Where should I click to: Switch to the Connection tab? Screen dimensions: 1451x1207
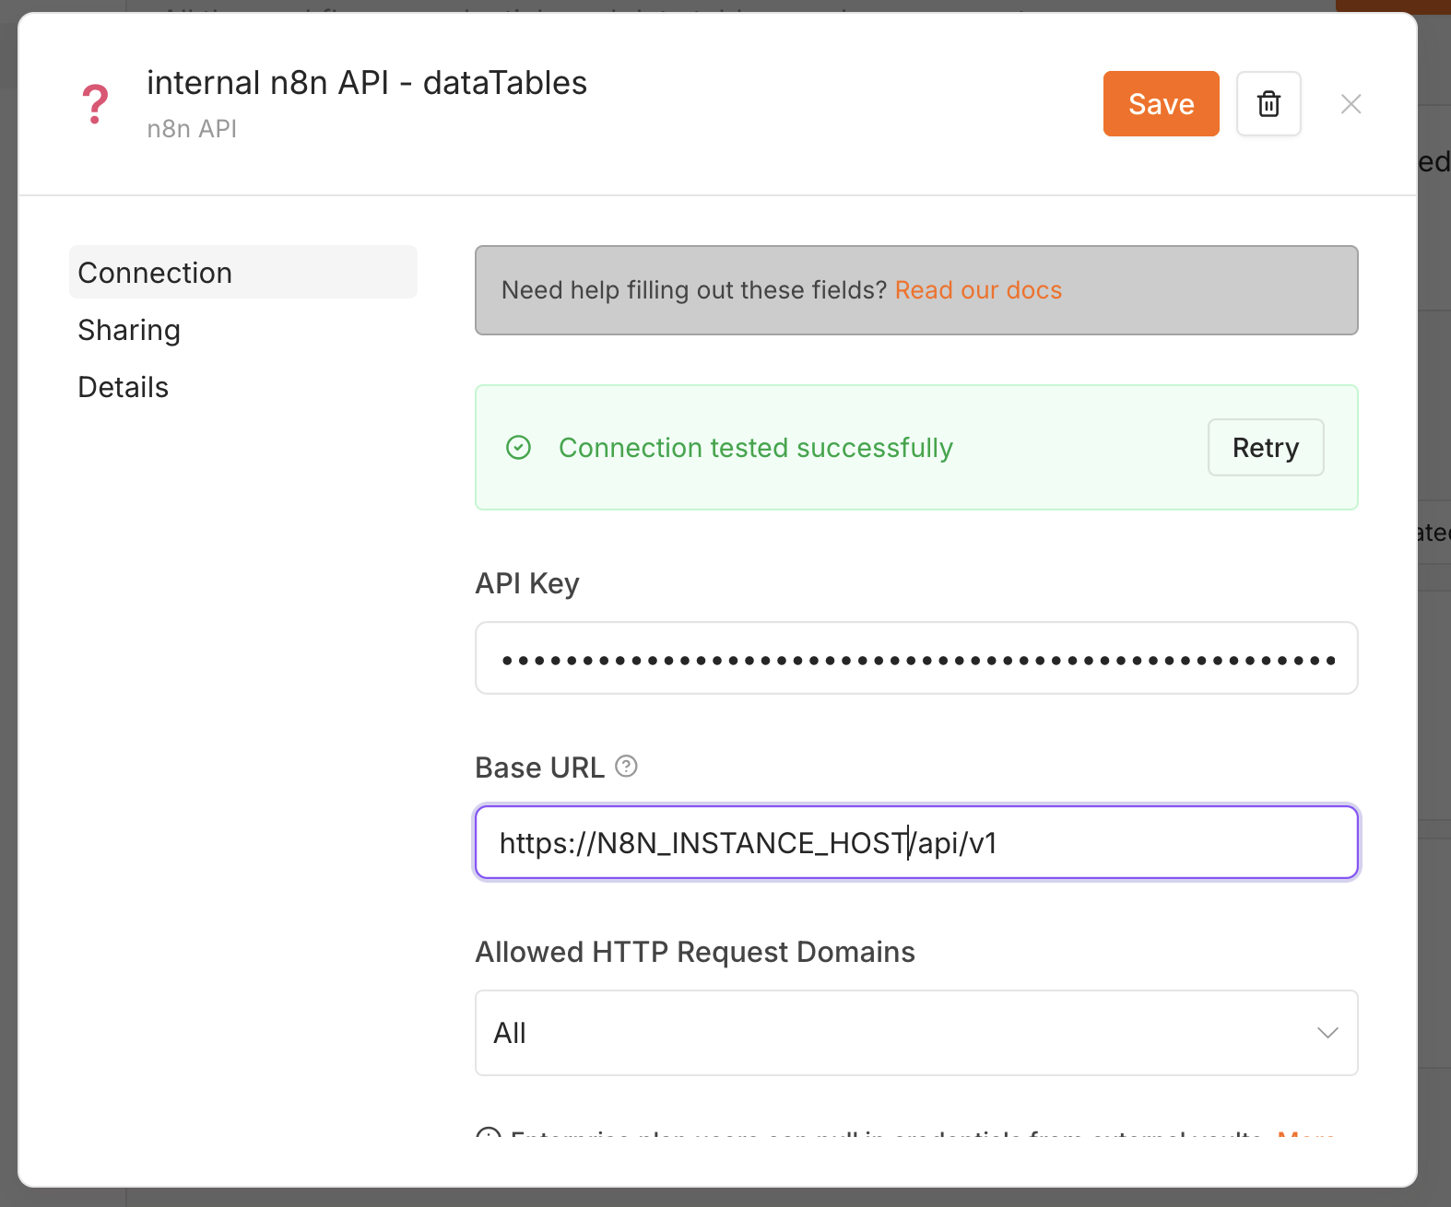(x=243, y=273)
